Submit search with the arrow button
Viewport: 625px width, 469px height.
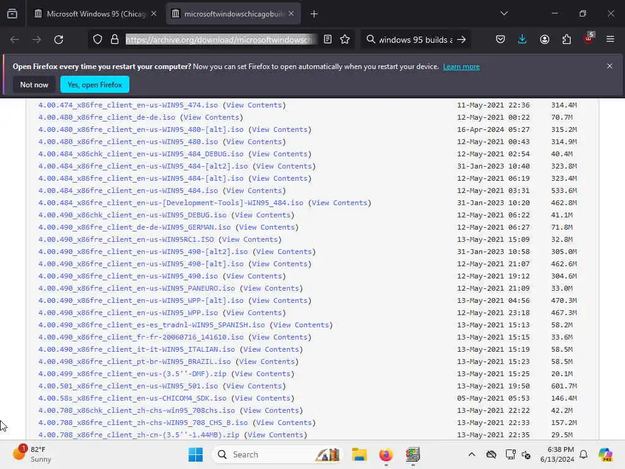click(461, 40)
